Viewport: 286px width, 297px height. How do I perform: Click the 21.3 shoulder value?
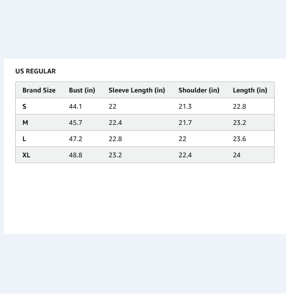tap(185, 106)
